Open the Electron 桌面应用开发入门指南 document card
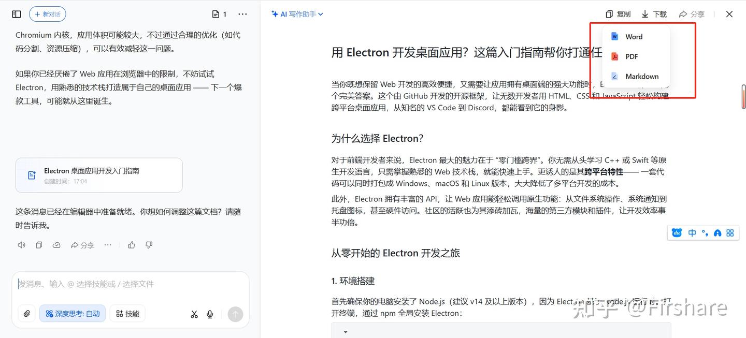 pos(99,175)
